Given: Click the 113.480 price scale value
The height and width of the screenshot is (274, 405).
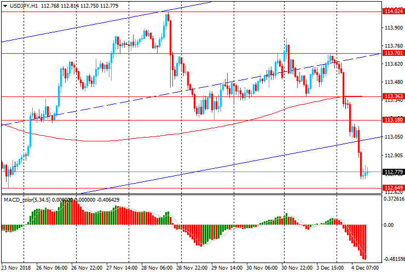Looking at the screenshot, I should pos(394,82).
